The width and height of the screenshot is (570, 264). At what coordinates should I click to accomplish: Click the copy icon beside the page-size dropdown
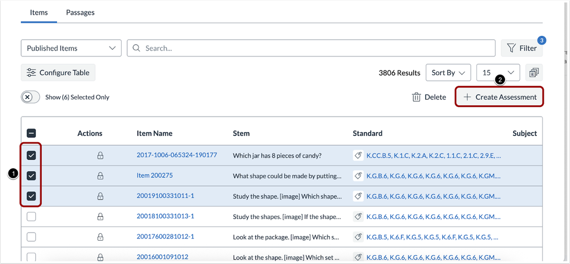pyautogui.click(x=534, y=73)
